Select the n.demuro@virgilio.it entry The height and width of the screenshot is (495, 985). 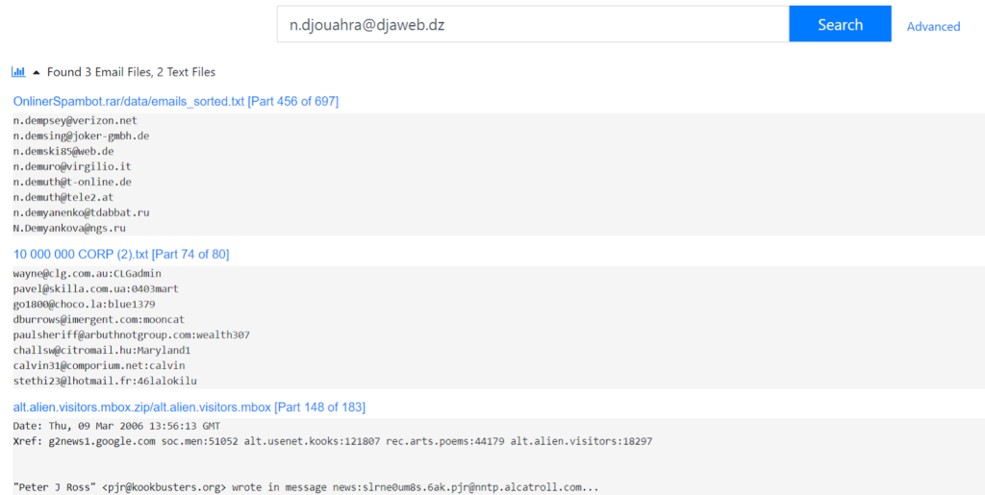click(72, 166)
